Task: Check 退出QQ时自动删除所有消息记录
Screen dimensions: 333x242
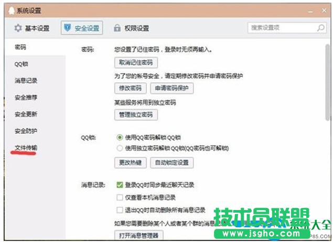Action: coord(120,210)
